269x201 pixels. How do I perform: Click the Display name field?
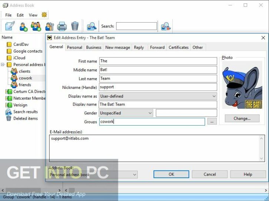pyautogui.click(x=158, y=104)
